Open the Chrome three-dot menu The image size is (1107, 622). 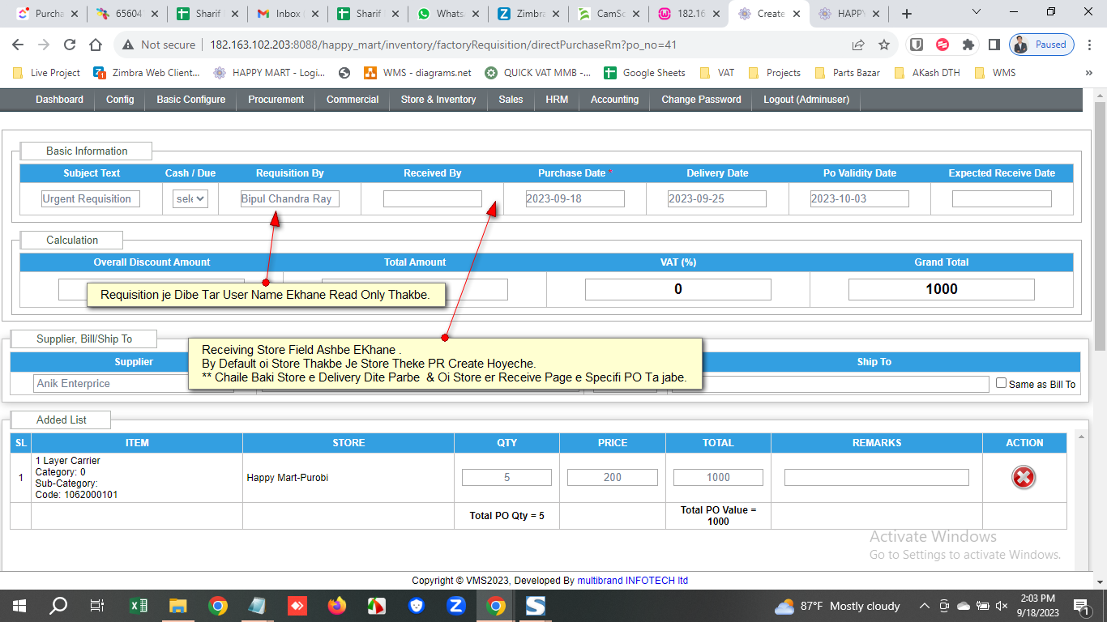point(1090,45)
